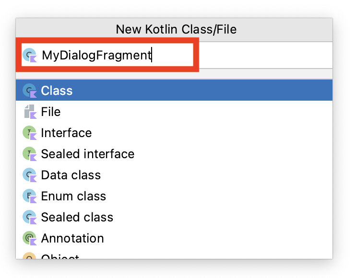Click the Interface type icon

(30, 133)
